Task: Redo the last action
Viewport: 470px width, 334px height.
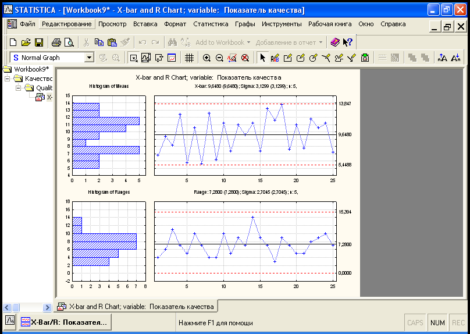Action: (x=155, y=42)
